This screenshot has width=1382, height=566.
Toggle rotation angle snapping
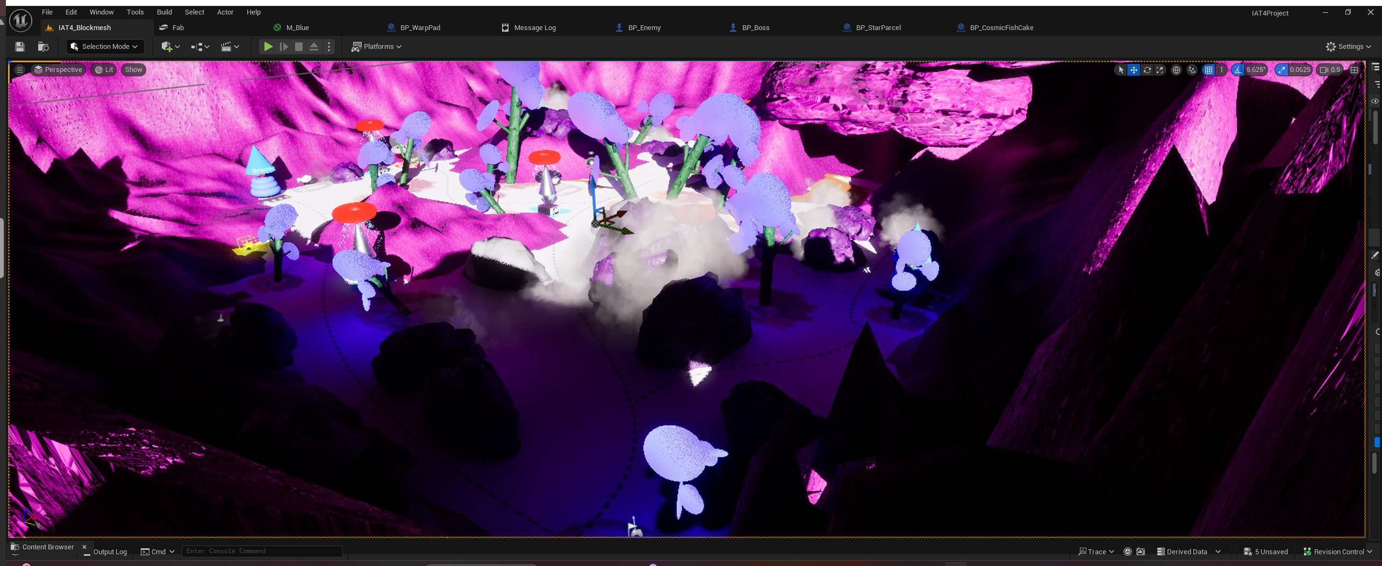click(x=1238, y=70)
